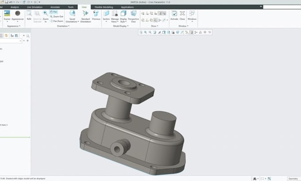Click Zoom Out icon in graphics toolbar
This screenshot has width=301, height=181.
pyautogui.click(x=150, y=32)
